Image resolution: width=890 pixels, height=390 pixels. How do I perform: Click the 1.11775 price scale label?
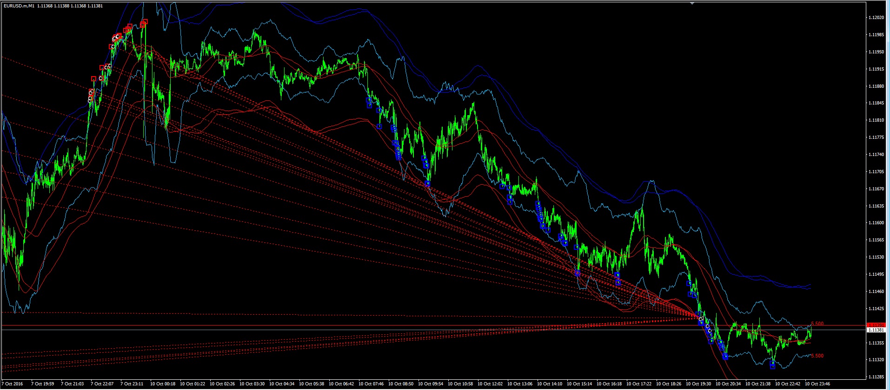[876, 137]
